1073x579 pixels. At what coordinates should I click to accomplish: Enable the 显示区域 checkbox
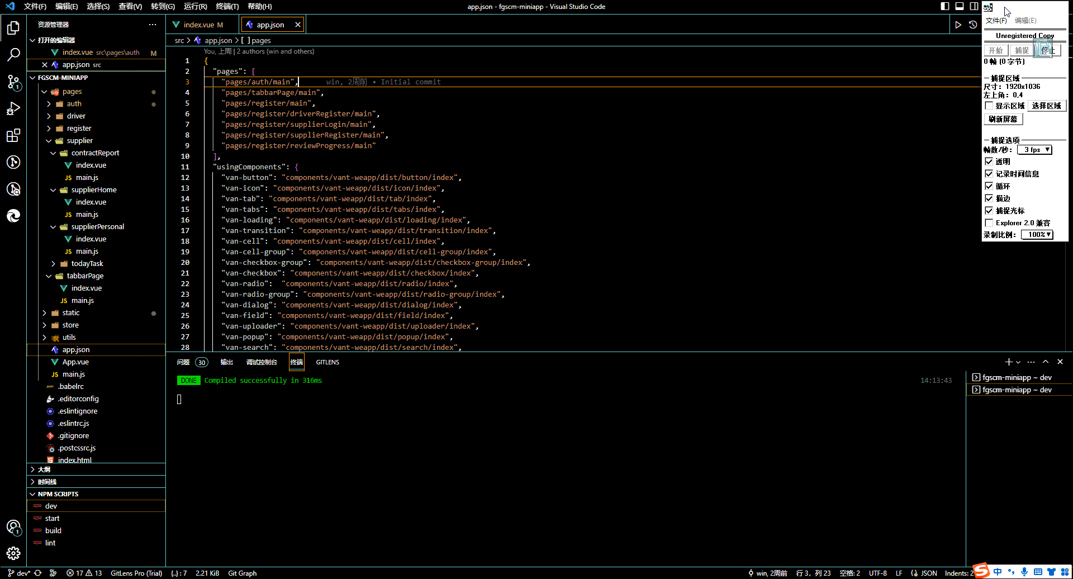989,106
